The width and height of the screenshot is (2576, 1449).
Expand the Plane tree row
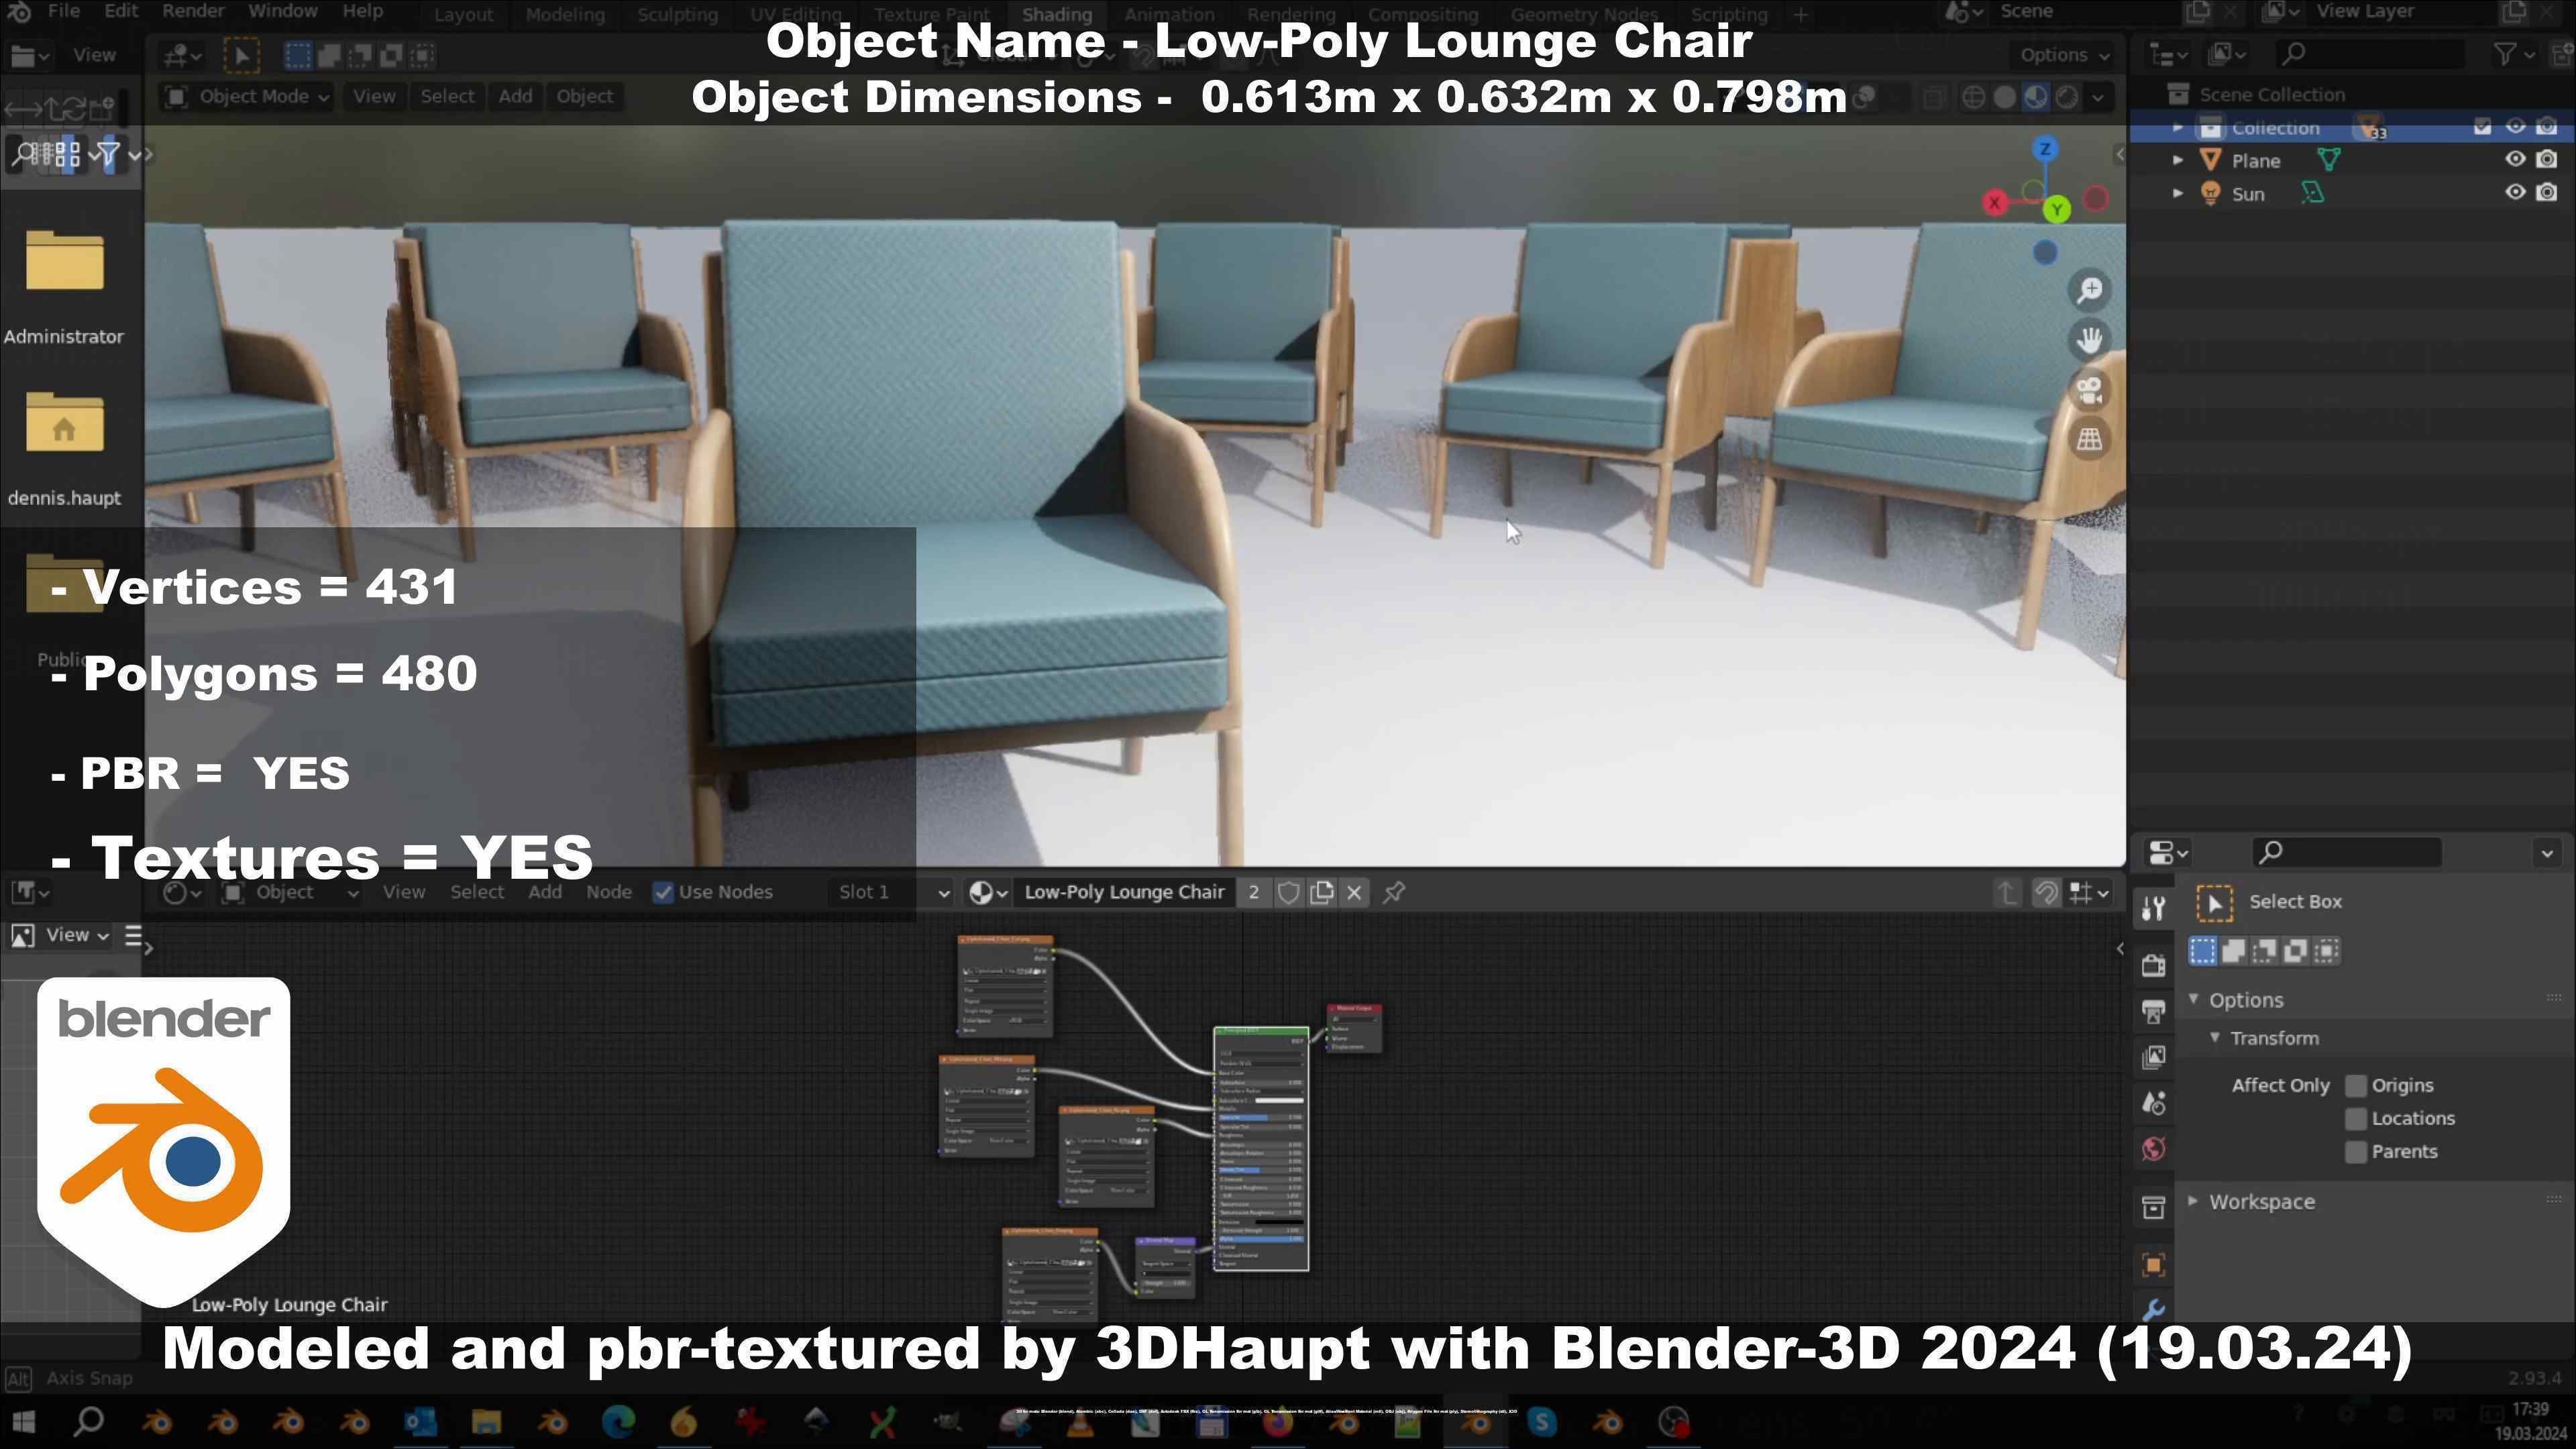coord(2178,161)
